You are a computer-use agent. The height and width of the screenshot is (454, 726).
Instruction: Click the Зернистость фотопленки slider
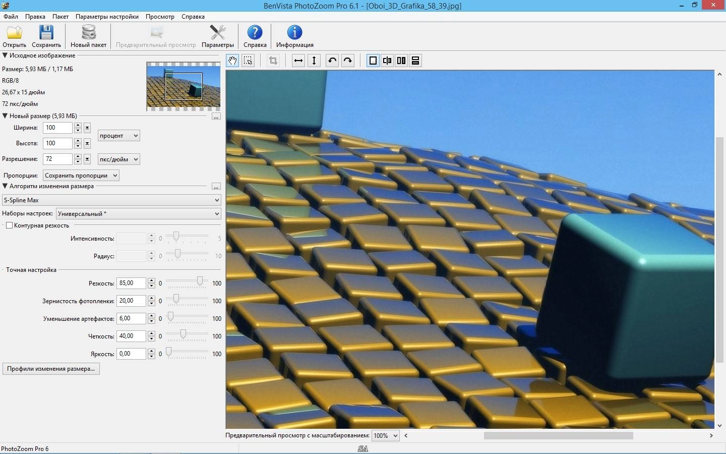[187, 299]
